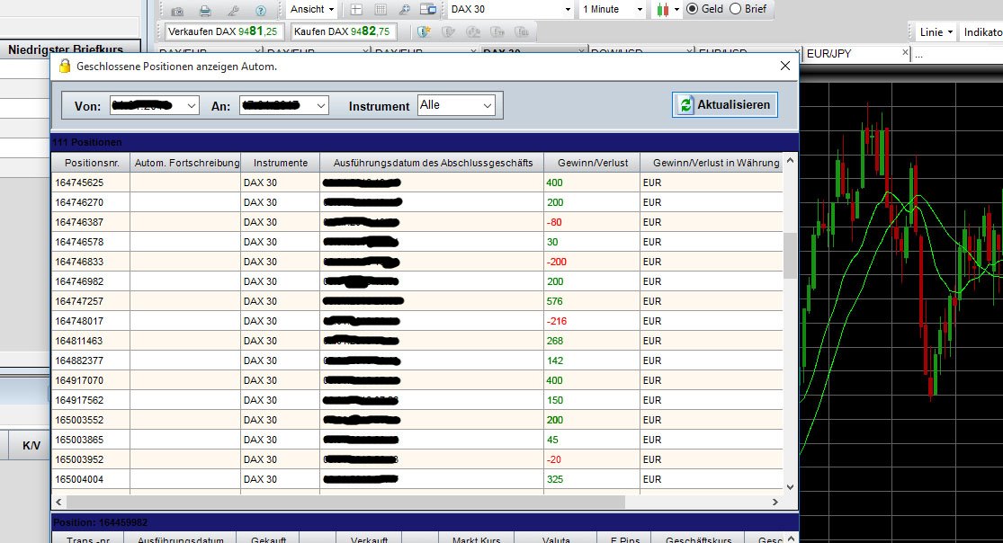The image size is (1003, 543).
Task: Select position row 164746578
Action: click(417, 243)
